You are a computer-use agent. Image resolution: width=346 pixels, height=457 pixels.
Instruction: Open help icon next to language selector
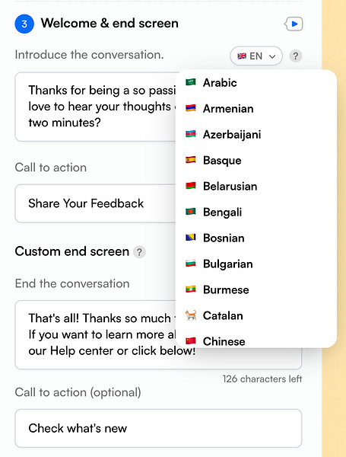[x=295, y=56]
